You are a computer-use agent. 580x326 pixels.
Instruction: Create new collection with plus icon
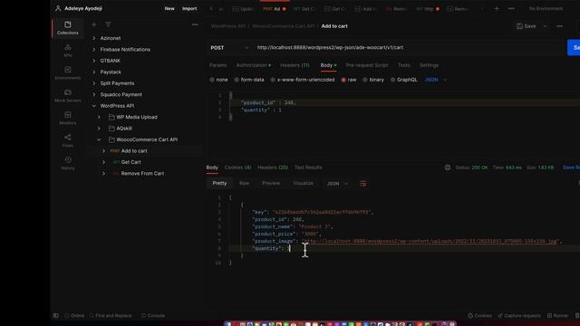[x=94, y=24]
